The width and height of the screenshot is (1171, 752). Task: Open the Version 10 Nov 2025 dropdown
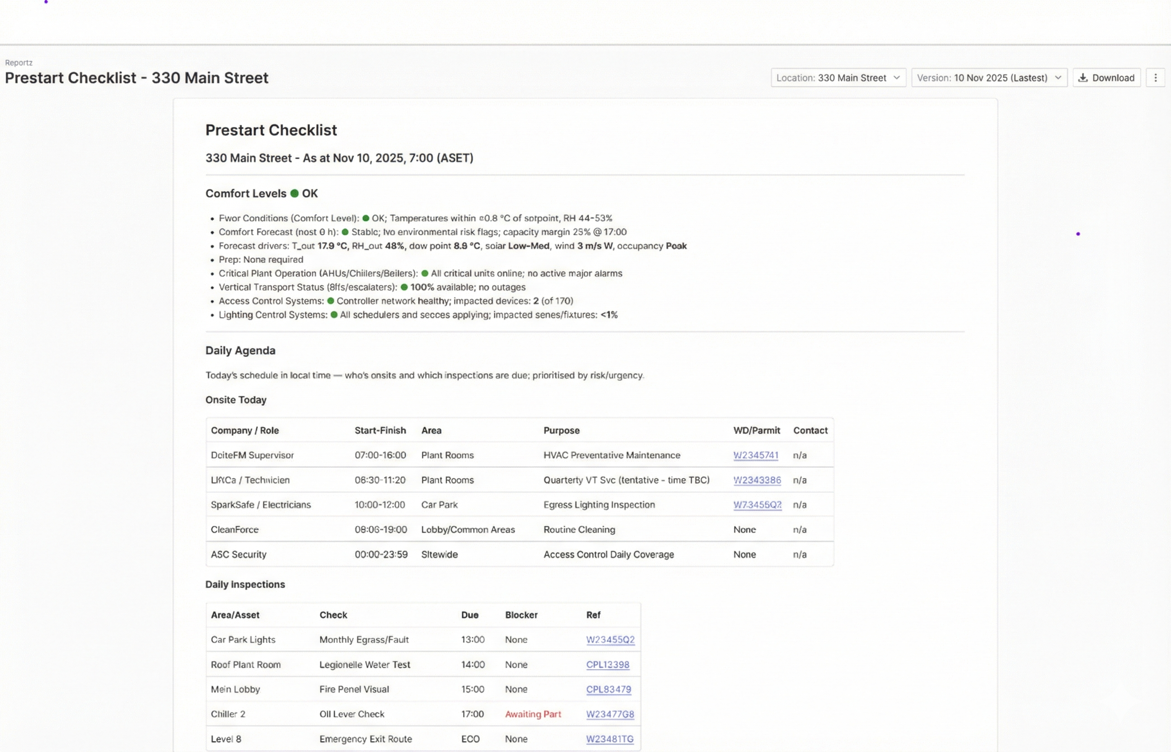point(989,78)
